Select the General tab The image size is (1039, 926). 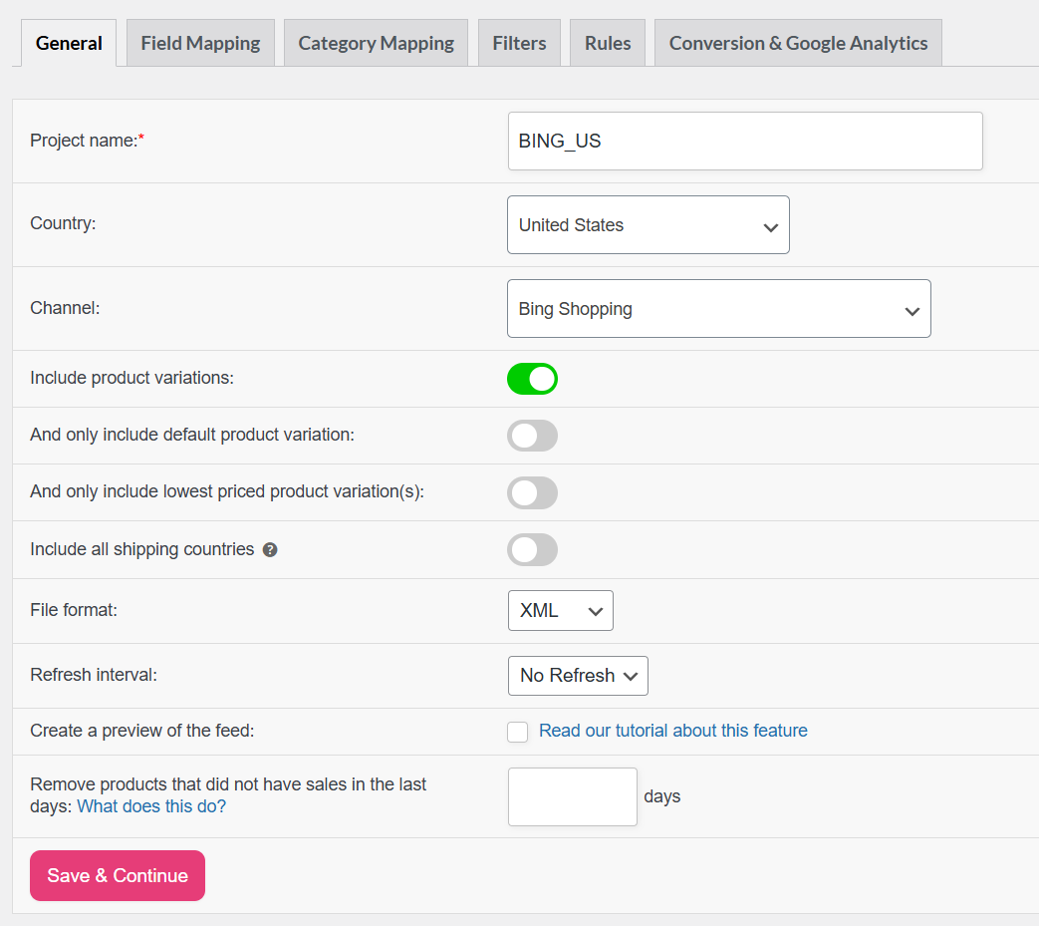[69, 43]
